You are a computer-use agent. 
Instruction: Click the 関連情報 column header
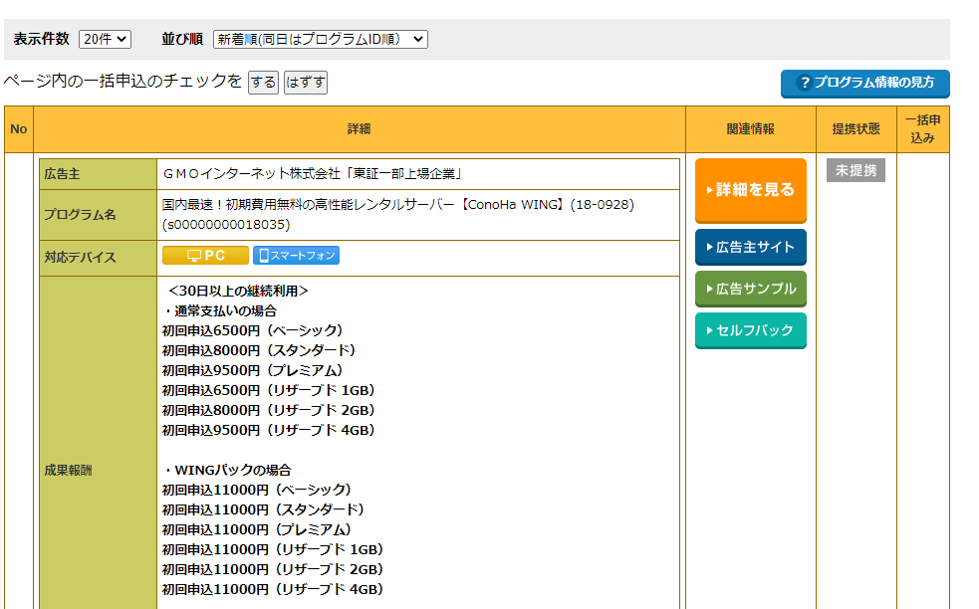(x=750, y=129)
